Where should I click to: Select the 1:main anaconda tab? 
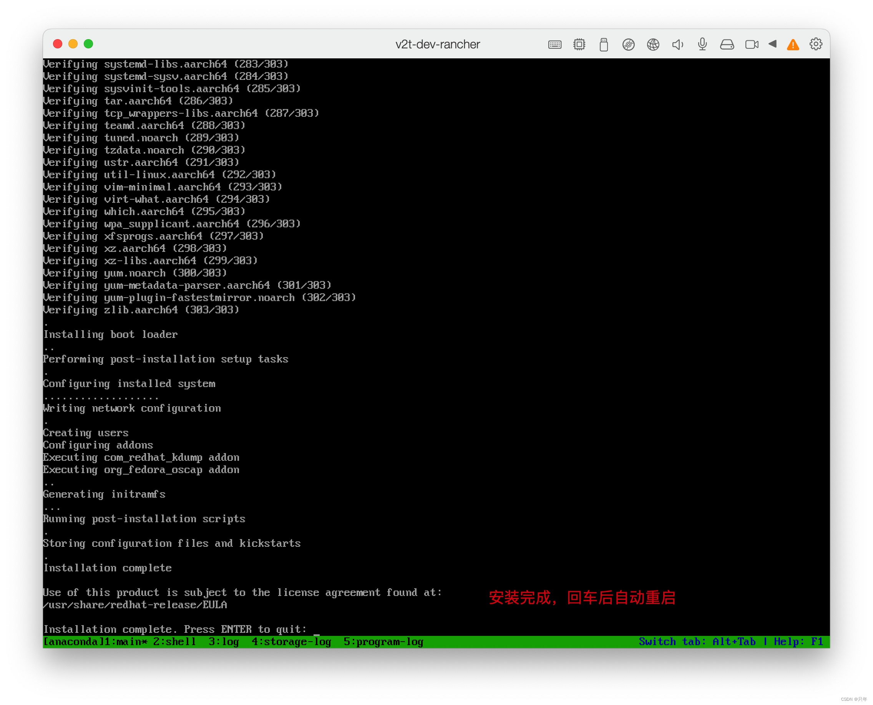click(126, 642)
